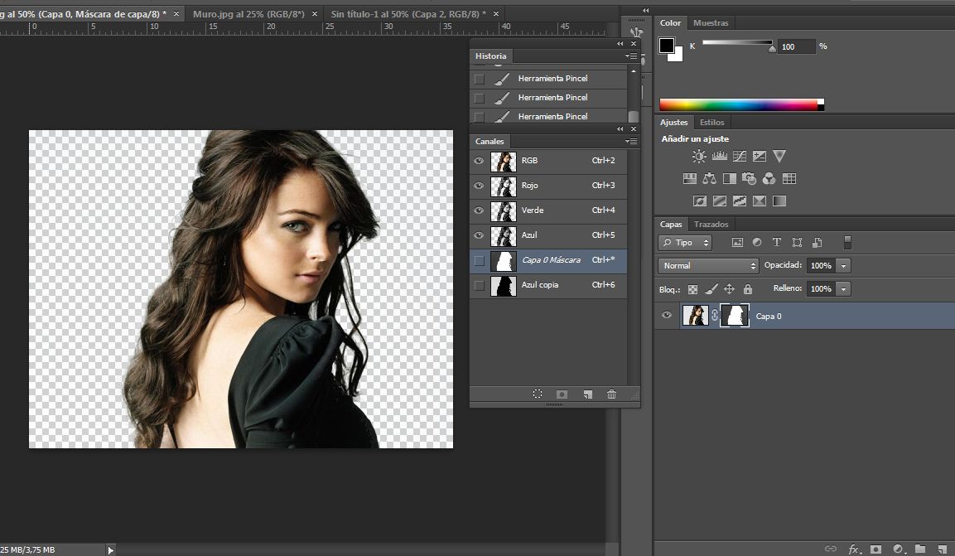Open the layer filter Tipo dropdown
The height and width of the screenshot is (556, 955).
click(x=684, y=242)
